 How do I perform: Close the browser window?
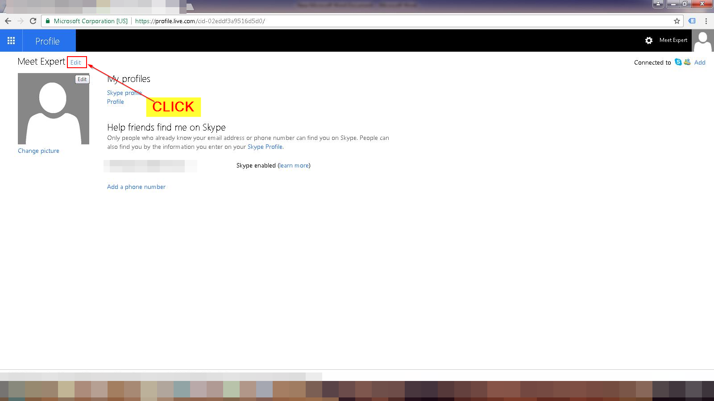(702, 4)
